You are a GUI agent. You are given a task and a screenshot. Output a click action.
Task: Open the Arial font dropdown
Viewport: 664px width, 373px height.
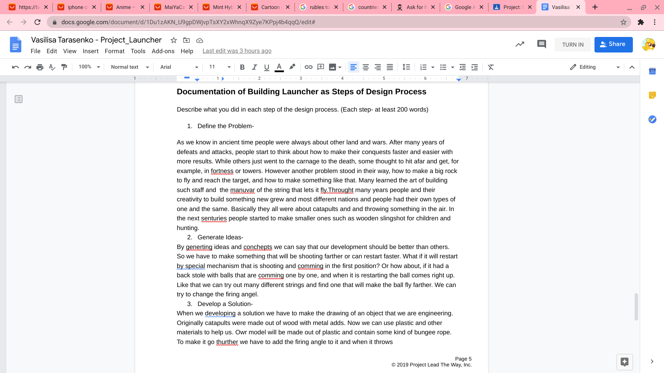(179, 67)
